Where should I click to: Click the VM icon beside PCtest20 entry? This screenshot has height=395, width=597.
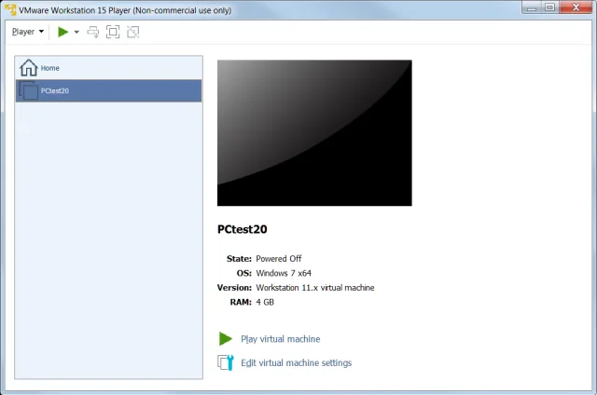29,91
